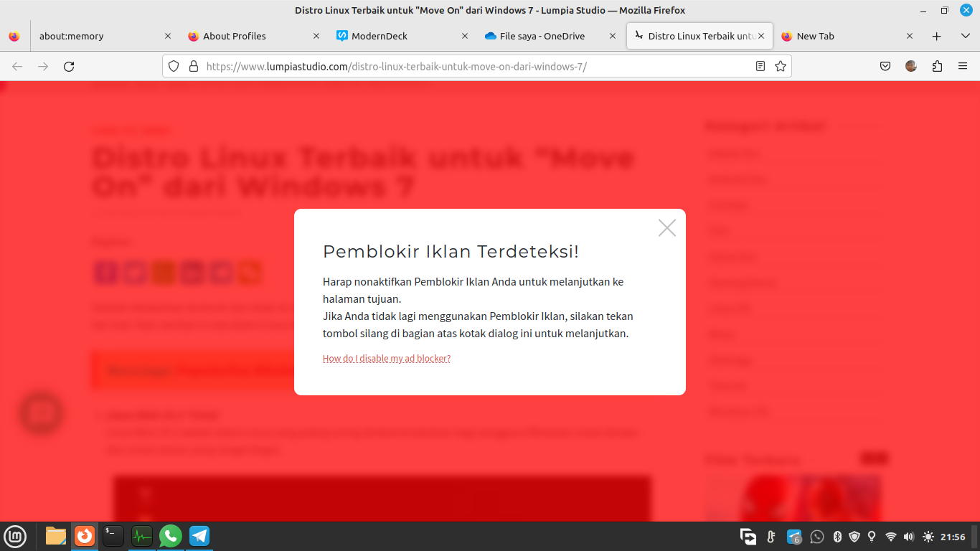
Task: Save the page to Pocket
Action: coord(885,66)
